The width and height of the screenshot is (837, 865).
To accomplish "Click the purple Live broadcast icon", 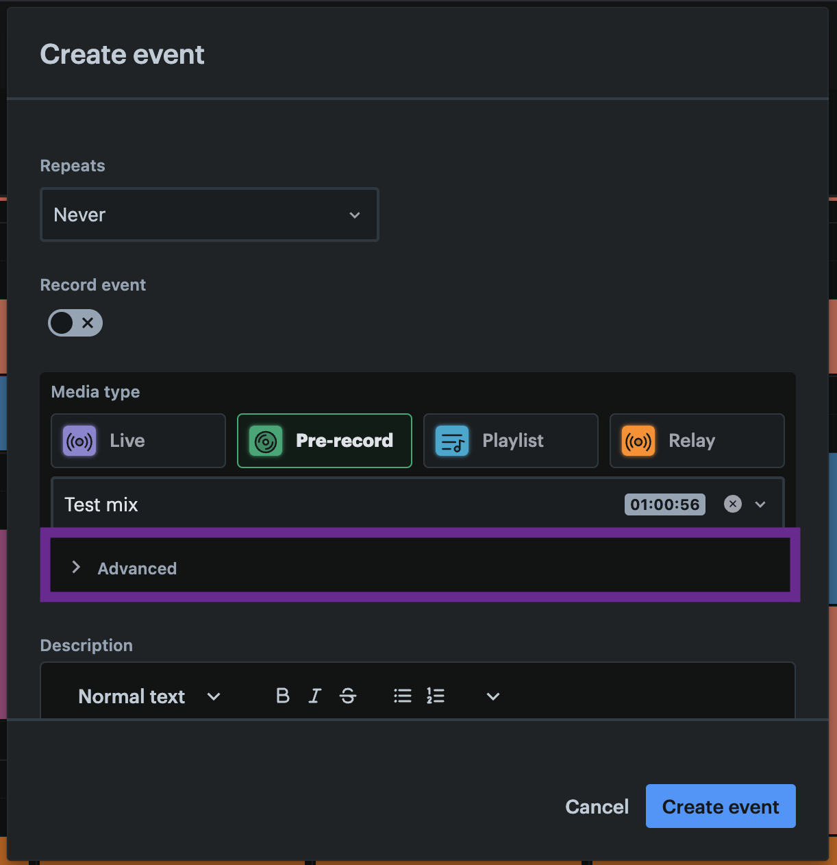I will pyautogui.click(x=79, y=441).
